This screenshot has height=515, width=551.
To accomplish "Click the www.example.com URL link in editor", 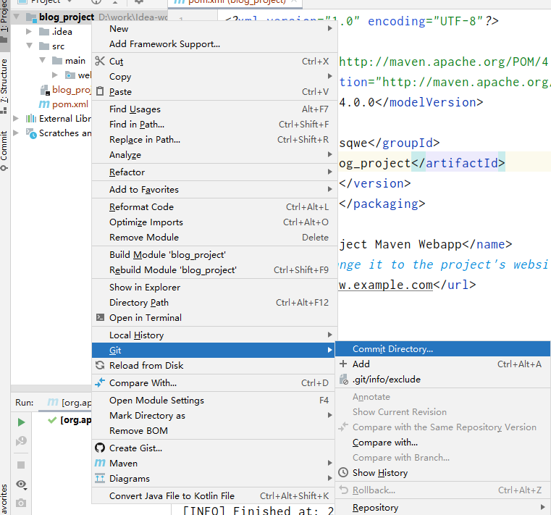I will 386,285.
